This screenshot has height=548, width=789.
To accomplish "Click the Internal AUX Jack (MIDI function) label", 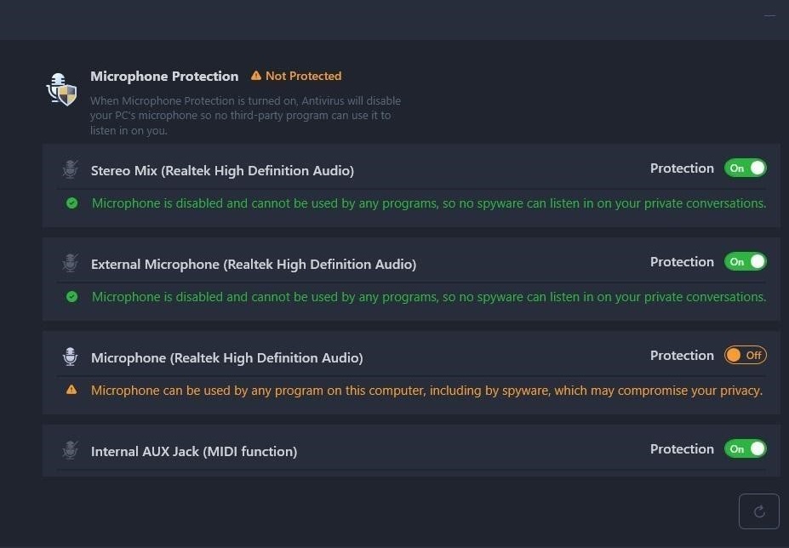I will coord(194,451).
